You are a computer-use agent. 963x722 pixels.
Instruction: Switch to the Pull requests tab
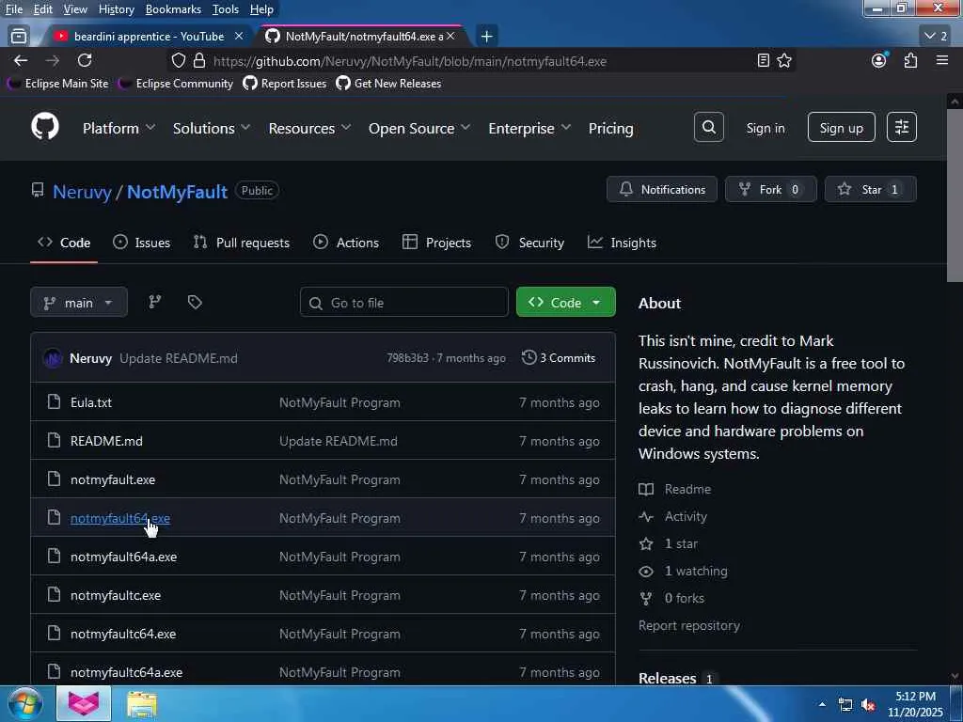tap(242, 243)
